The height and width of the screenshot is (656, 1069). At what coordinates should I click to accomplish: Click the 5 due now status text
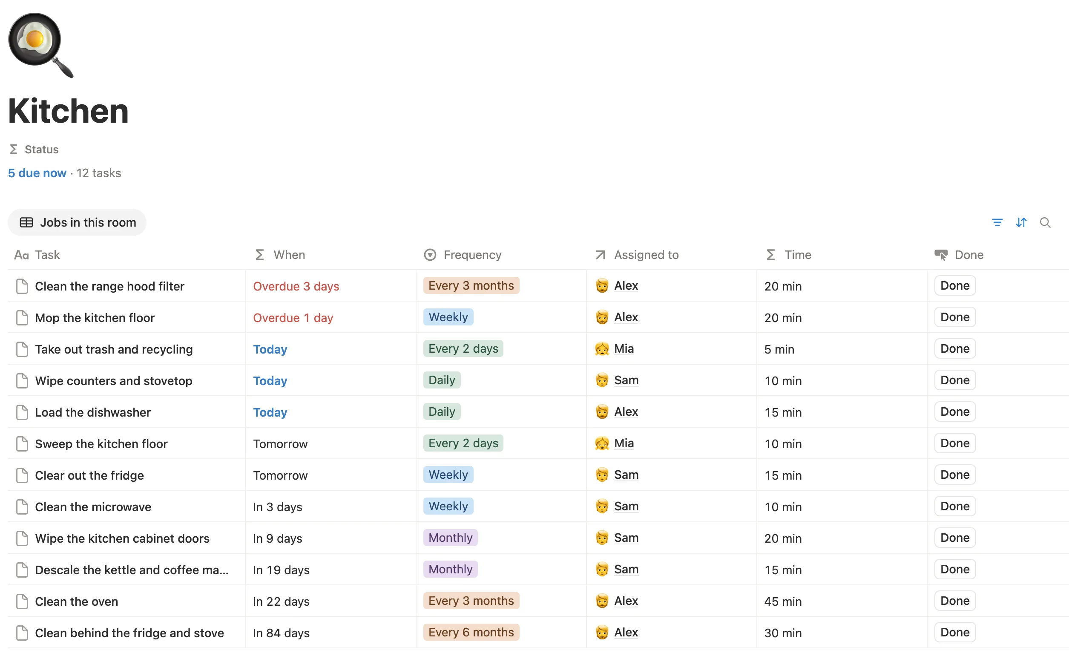tap(37, 173)
